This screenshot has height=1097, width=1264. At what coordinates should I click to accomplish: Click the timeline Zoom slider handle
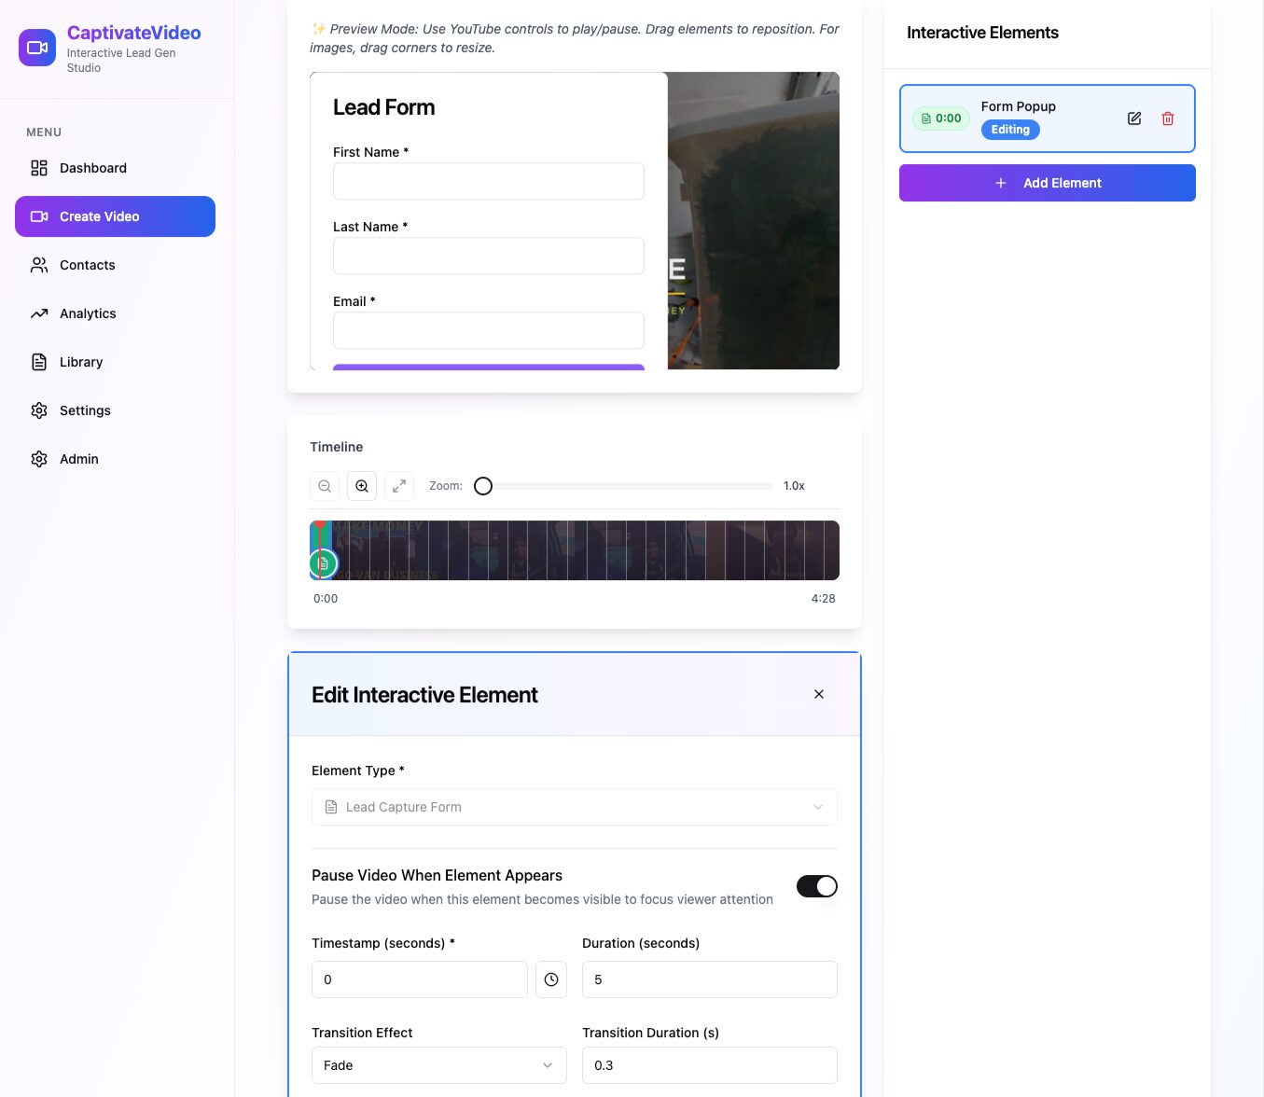pyautogui.click(x=483, y=486)
